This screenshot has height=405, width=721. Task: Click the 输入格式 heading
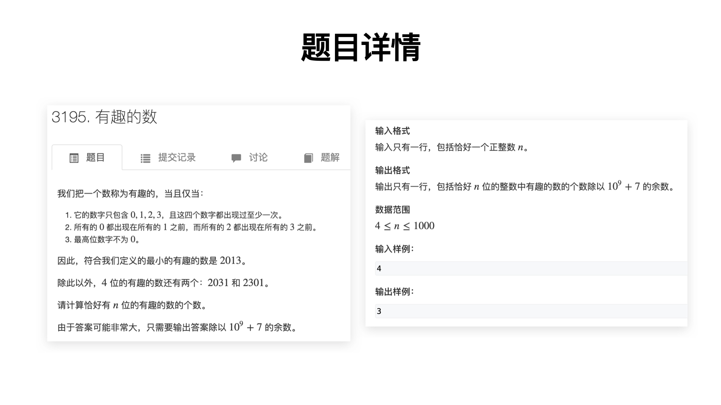(392, 131)
